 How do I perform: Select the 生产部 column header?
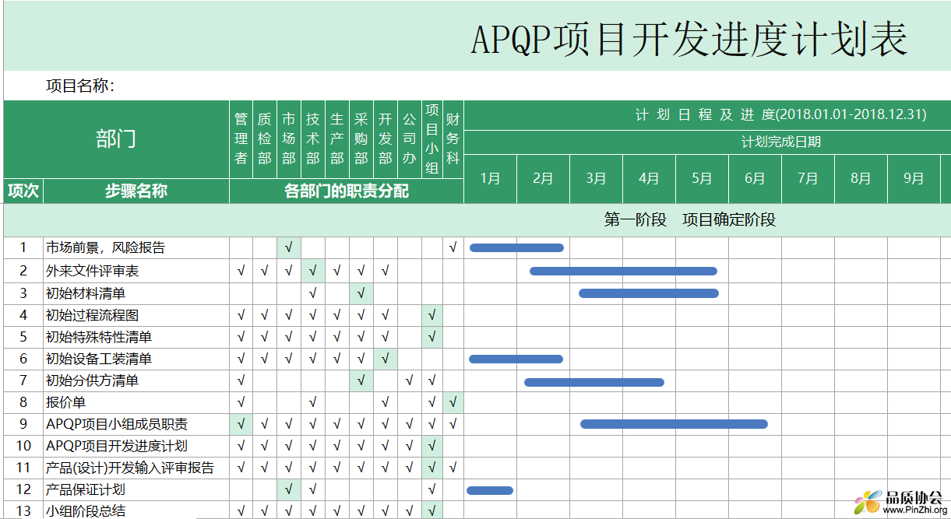[x=337, y=139]
